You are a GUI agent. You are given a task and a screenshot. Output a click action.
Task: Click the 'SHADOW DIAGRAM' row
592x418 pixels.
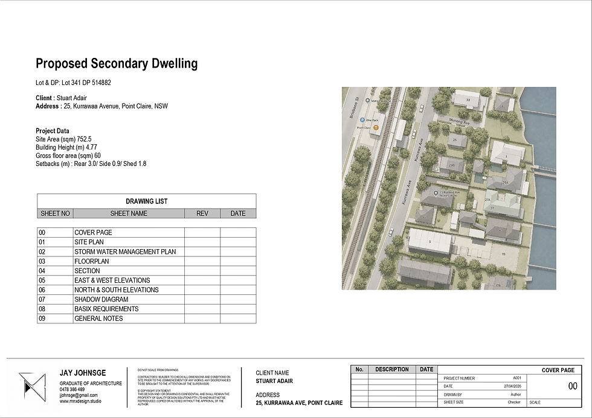146,299
